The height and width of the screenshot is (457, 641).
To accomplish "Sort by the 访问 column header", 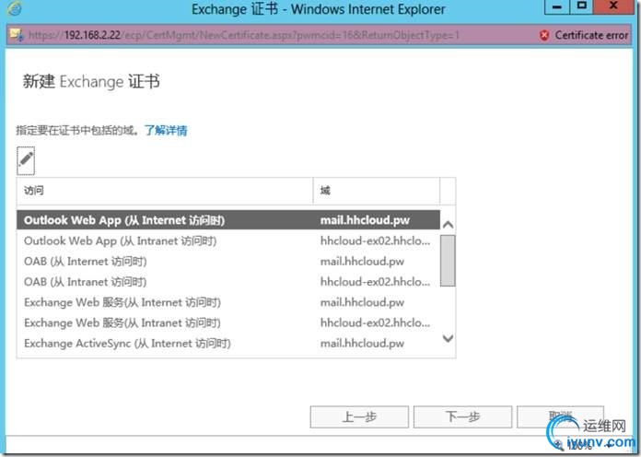I will [165, 191].
